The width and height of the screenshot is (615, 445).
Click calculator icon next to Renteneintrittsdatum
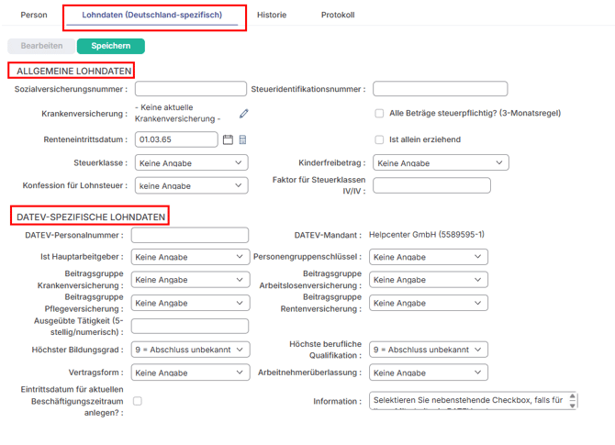(x=242, y=139)
